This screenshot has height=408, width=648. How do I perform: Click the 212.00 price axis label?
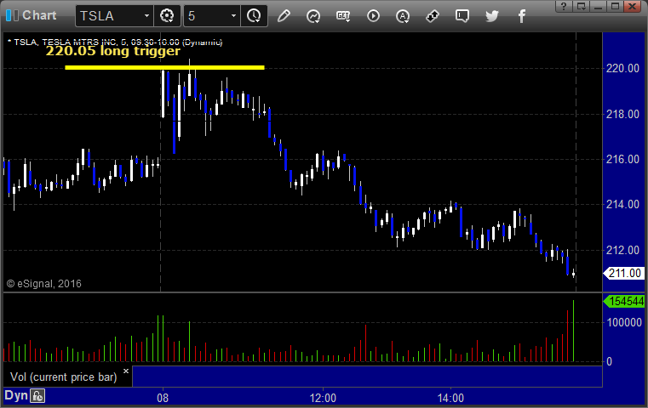[622, 251]
